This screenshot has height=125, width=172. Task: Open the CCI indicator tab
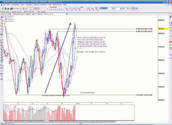108,121
